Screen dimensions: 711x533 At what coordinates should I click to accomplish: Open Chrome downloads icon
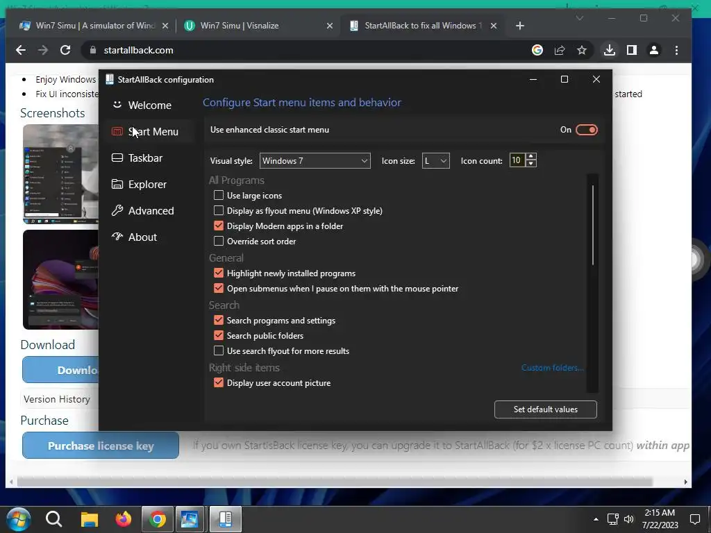(610, 50)
